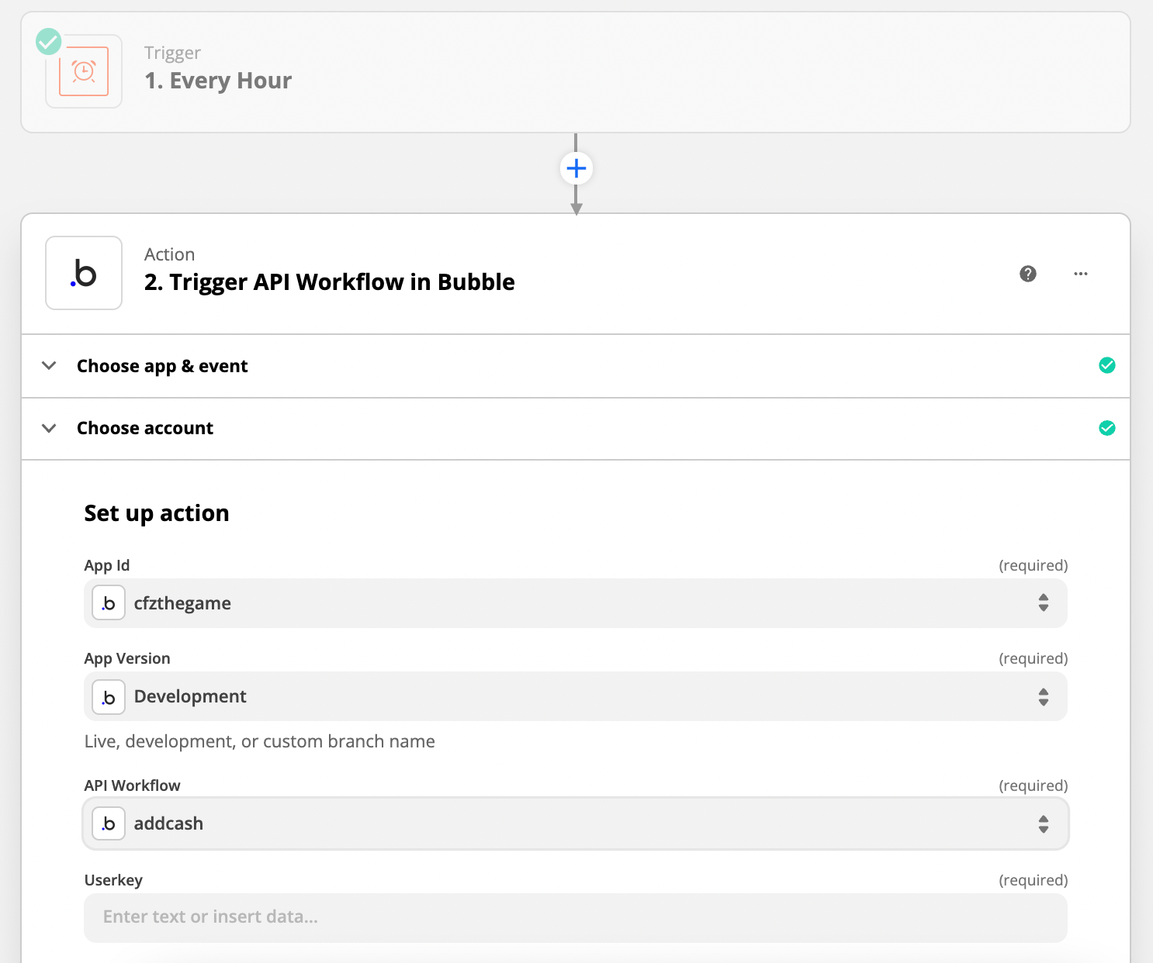This screenshot has width=1153, height=963.
Task: Click the Live, development, or custom branch hint
Action: click(x=259, y=741)
